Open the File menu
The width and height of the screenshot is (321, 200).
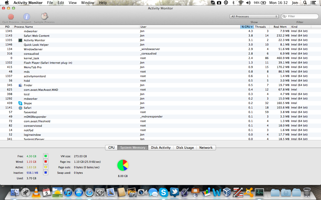pyautogui.click(x=50, y=3)
